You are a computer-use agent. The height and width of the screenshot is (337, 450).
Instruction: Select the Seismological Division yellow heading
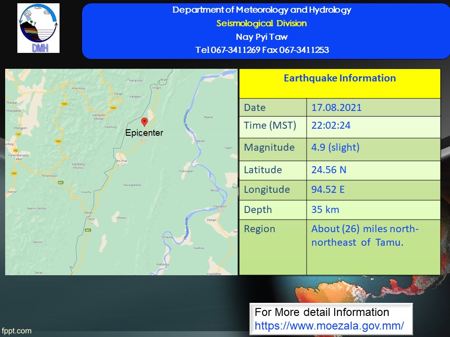click(x=262, y=23)
